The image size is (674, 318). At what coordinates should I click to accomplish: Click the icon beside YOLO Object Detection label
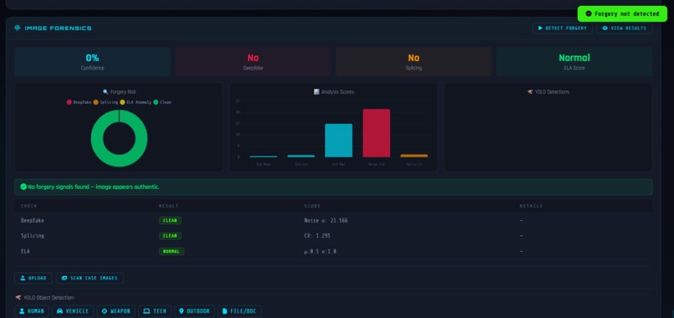point(18,297)
